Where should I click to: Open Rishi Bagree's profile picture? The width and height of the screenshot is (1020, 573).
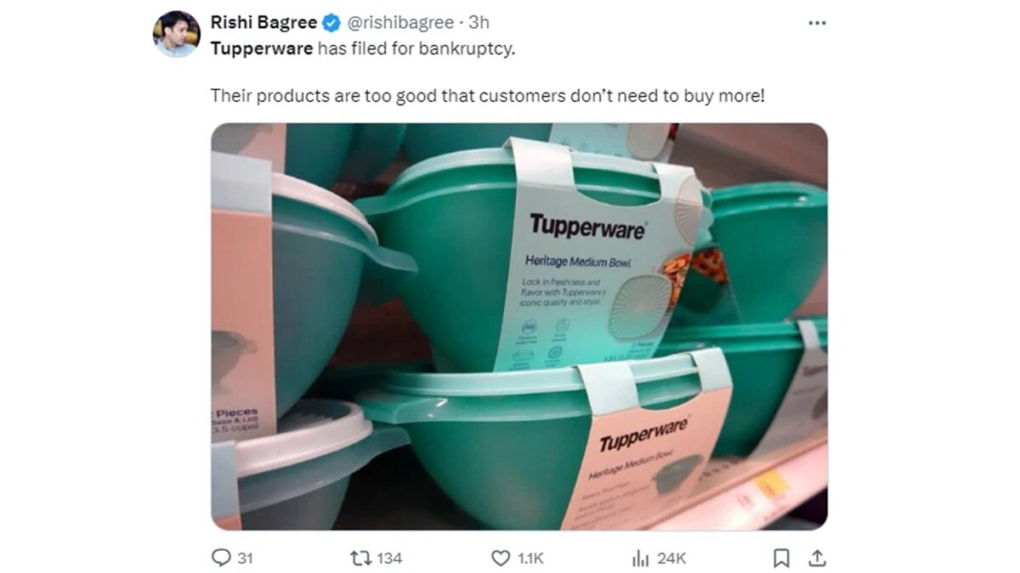point(176,34)
